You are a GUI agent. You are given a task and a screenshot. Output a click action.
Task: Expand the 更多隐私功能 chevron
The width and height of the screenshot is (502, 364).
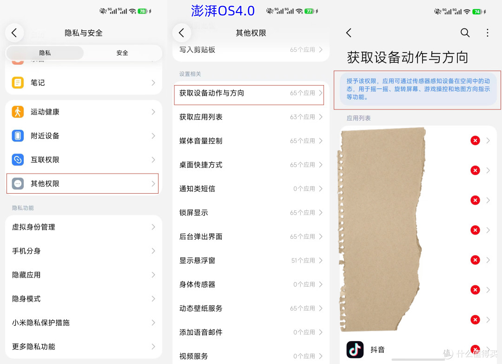[153, 347]
